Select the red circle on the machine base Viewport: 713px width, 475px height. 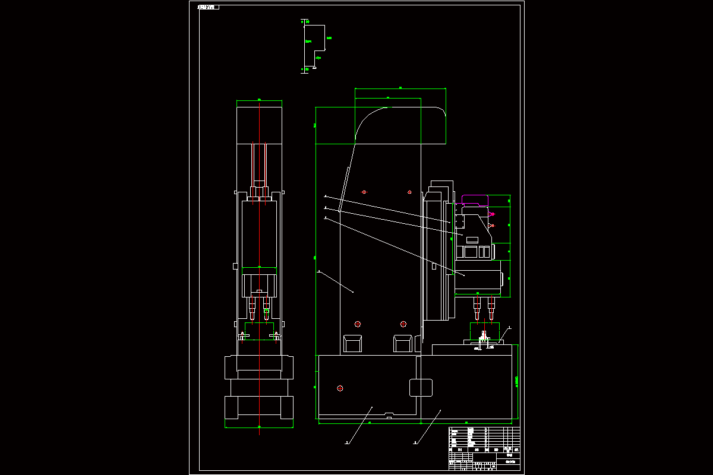[340, 388]
